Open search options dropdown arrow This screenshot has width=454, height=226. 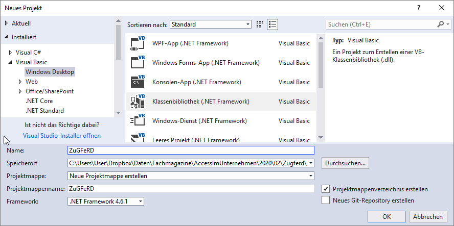coord(448,24)
